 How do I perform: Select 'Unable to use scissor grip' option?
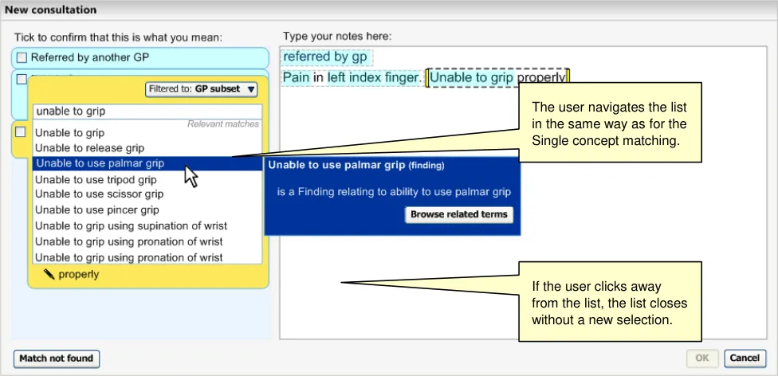(x=99, y=194)
